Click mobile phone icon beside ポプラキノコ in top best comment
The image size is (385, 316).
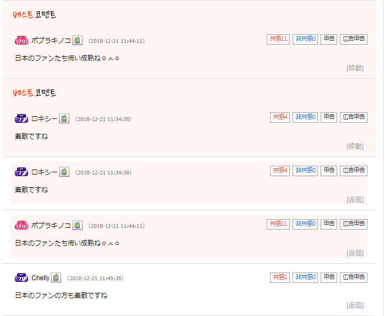78,41
